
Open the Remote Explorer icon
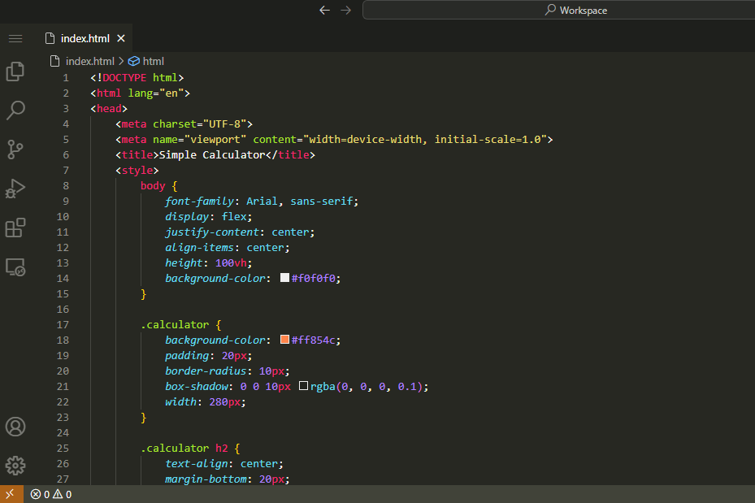click(15, 267)
